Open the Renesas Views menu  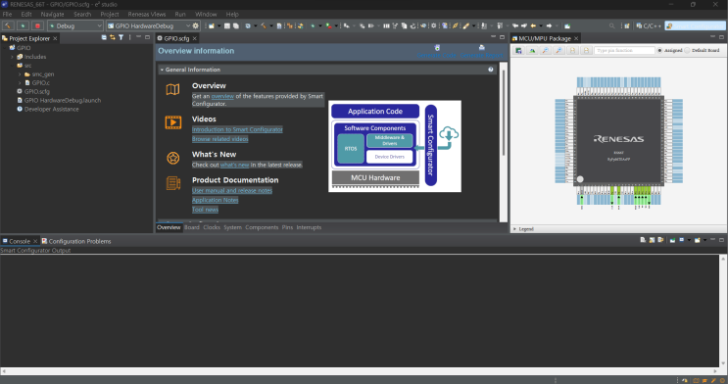(147, 15)
